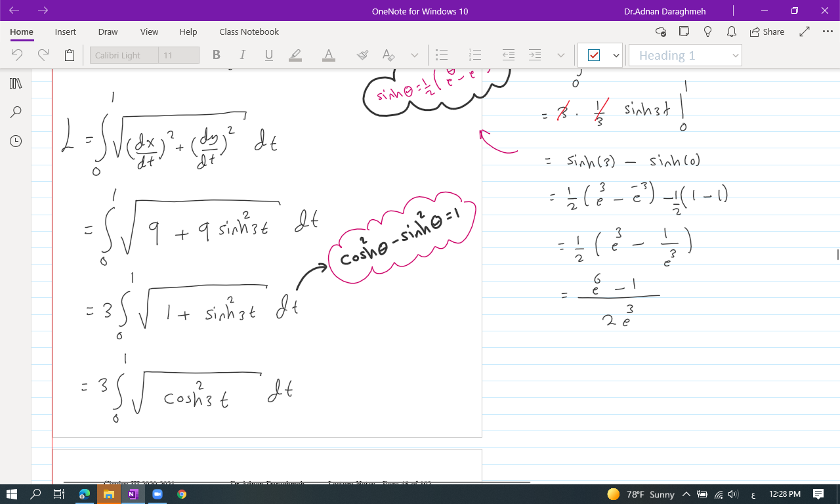Open the Windows Start menu
This screenshot has width=840, height=504.
pos(12,494)
